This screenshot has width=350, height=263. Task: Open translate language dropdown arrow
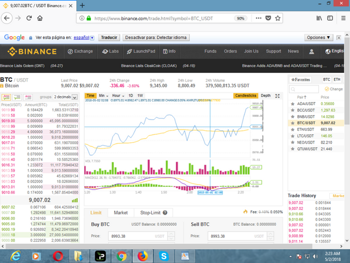[x=92, y=38]
